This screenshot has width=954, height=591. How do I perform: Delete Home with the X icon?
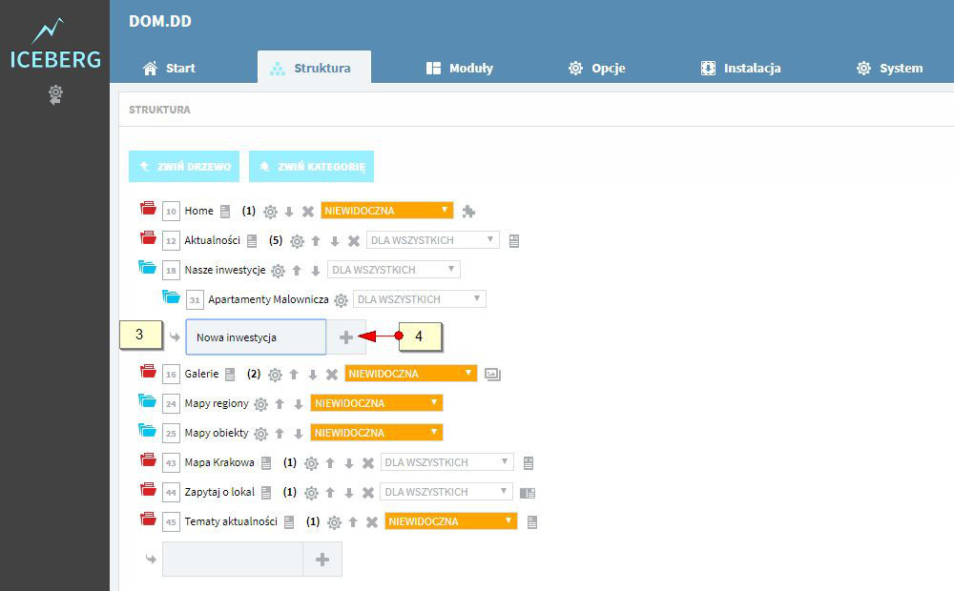coord(308,212)
